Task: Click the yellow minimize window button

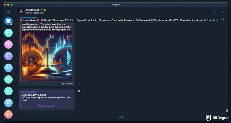Action: [x=8, y=5]
